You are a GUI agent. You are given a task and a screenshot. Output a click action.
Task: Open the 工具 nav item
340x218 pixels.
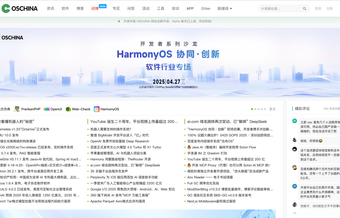[161, 9]
